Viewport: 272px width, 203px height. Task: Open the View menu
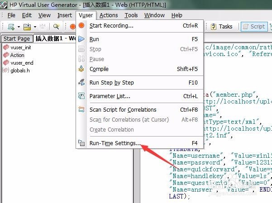click(44, 15)
